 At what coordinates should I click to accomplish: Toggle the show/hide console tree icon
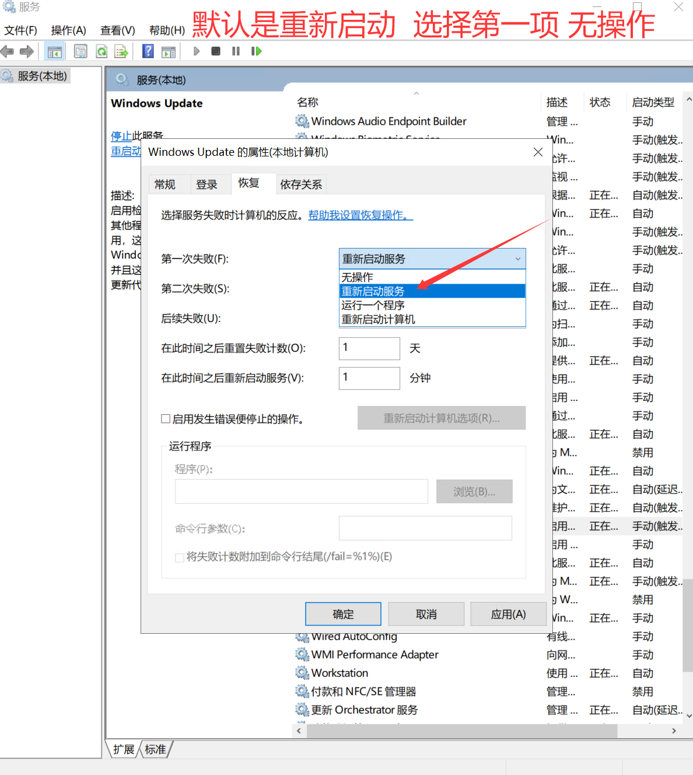[55, 51]
